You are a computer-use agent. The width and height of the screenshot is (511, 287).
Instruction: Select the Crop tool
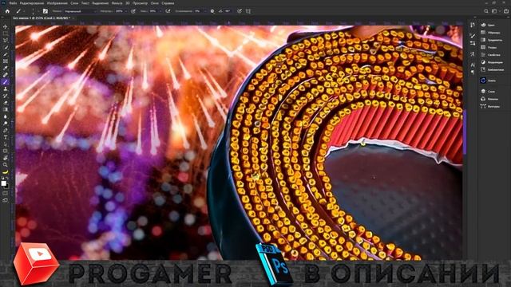click(6, 54)
